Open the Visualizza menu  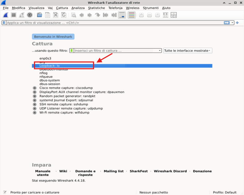click(x=36, y=8)
